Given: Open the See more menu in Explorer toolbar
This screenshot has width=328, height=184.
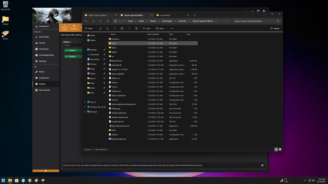Looking at the screenshot, I should pos(171,28).
